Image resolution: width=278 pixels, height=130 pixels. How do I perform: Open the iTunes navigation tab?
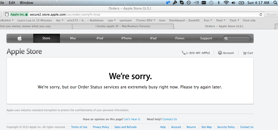tap(180, 38)
